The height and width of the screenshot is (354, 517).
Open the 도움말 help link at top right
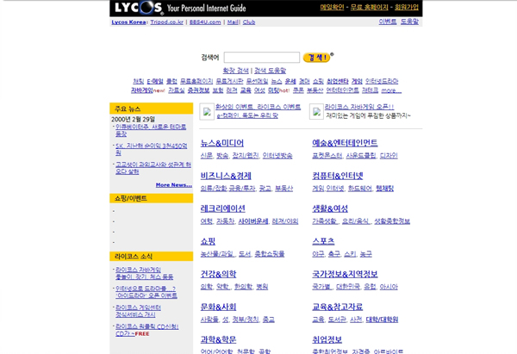(x=410, y=22)
